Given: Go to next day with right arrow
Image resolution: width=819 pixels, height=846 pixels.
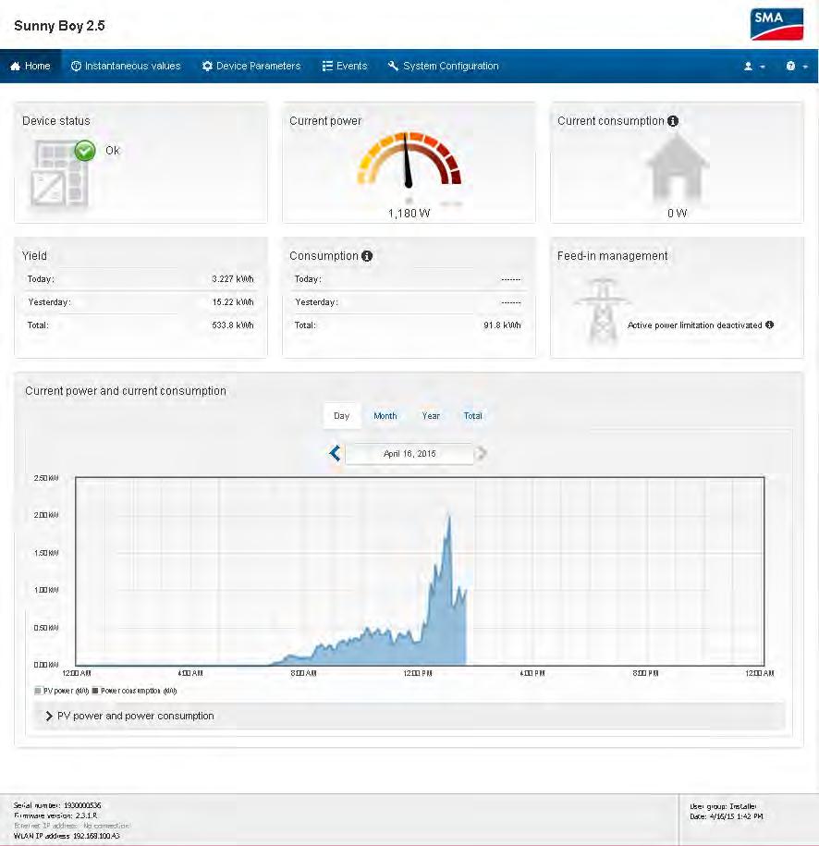Looking at the screenshot, I should pos(482,453).
